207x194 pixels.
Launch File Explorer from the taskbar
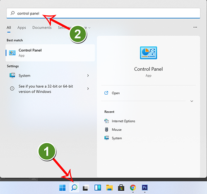109,188
